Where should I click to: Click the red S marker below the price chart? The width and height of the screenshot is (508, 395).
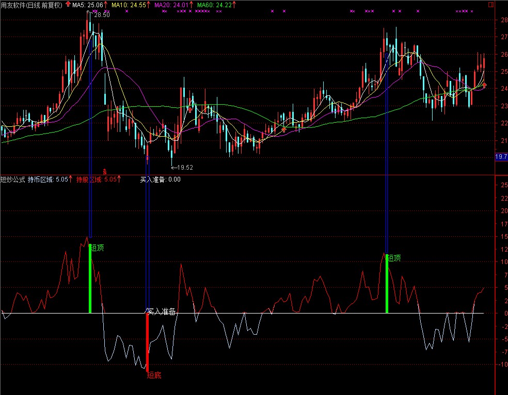tap(105, 171)
